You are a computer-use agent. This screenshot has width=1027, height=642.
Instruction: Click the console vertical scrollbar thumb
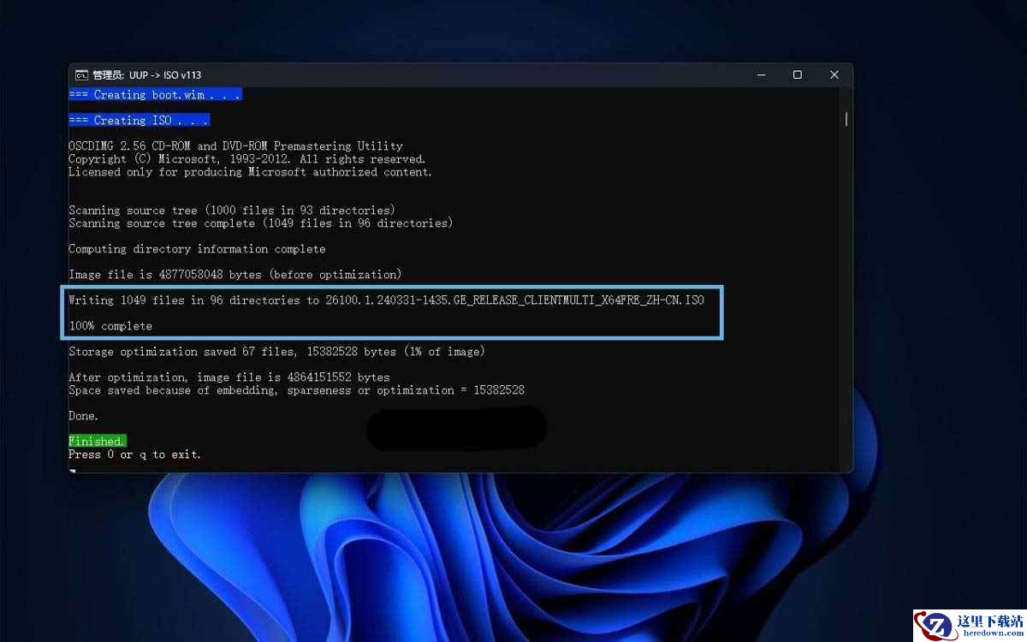(846, 119)
